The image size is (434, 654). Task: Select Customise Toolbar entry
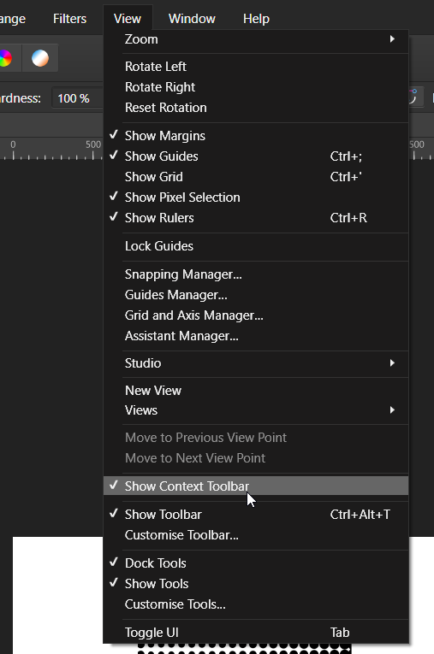[x=256, y=534]
